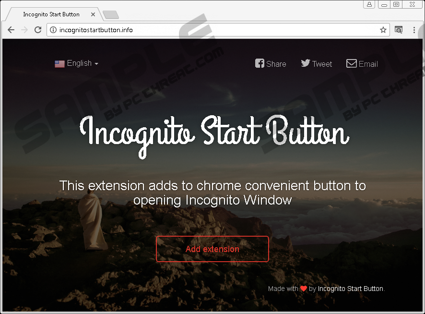Bookmark this page with the star icon
The height and width of the screenshot is (314, 425).
tap(383, 30)
